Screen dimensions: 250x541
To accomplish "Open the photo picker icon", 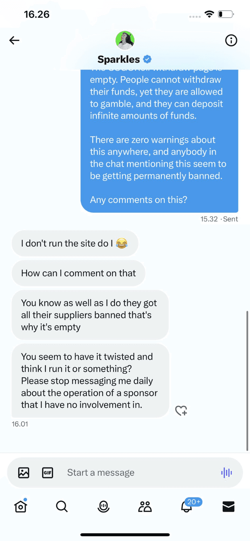I will coord(23,473).
